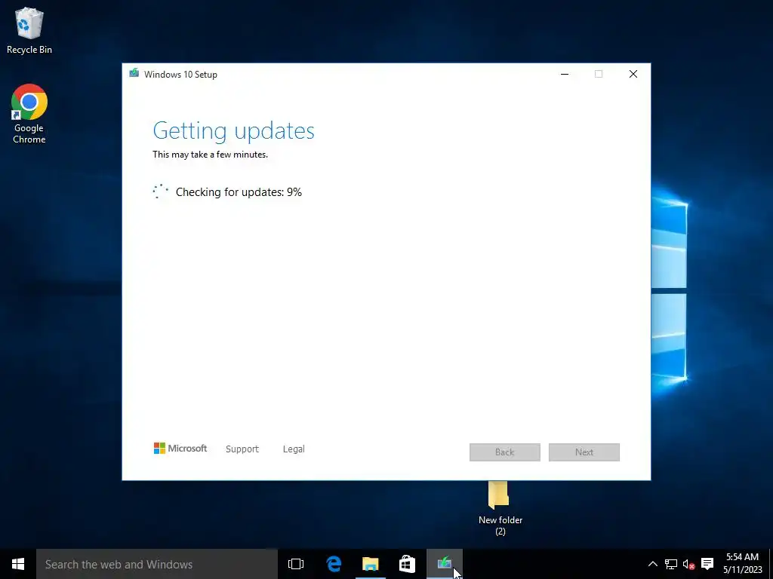Image resolution: width=773 pixels, height=579 pixels.
Task: Click the Getting updates heading
Action: pyautogui.click(x=234, y=131)
